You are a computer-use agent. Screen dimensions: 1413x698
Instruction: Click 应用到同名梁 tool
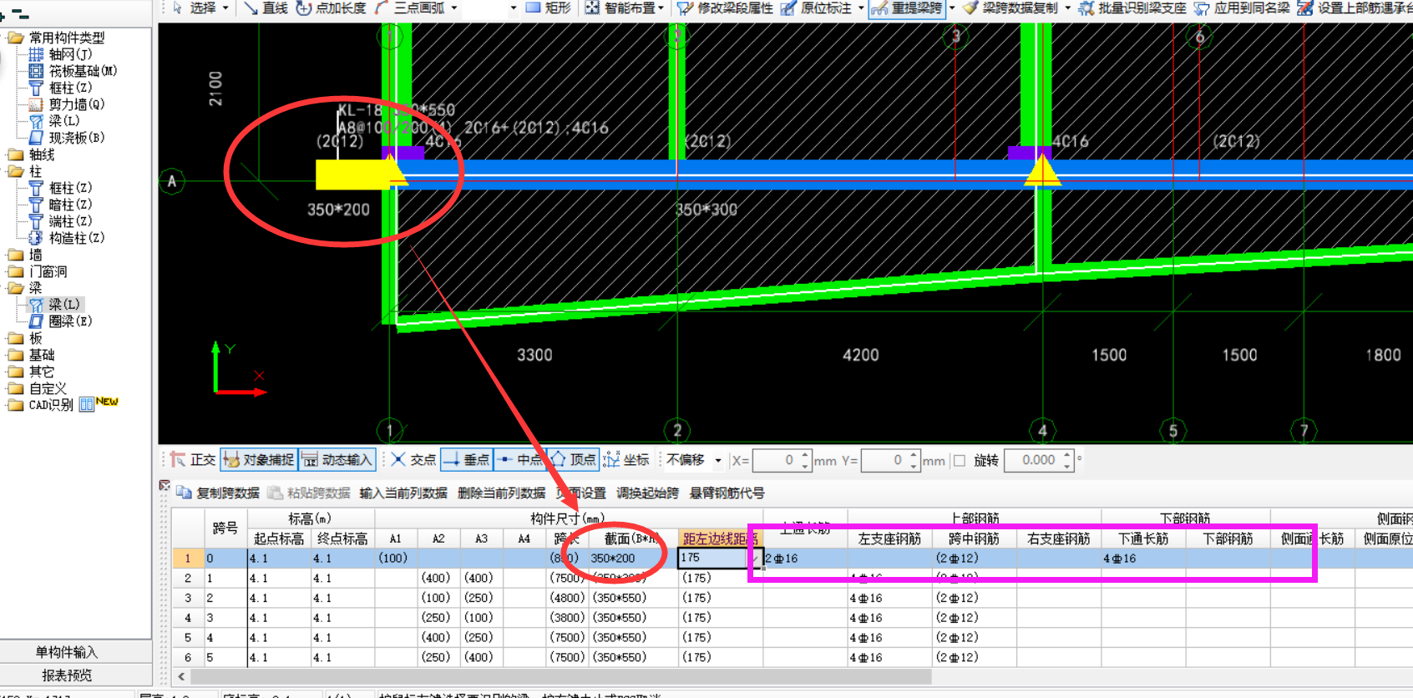point(1242,8)
